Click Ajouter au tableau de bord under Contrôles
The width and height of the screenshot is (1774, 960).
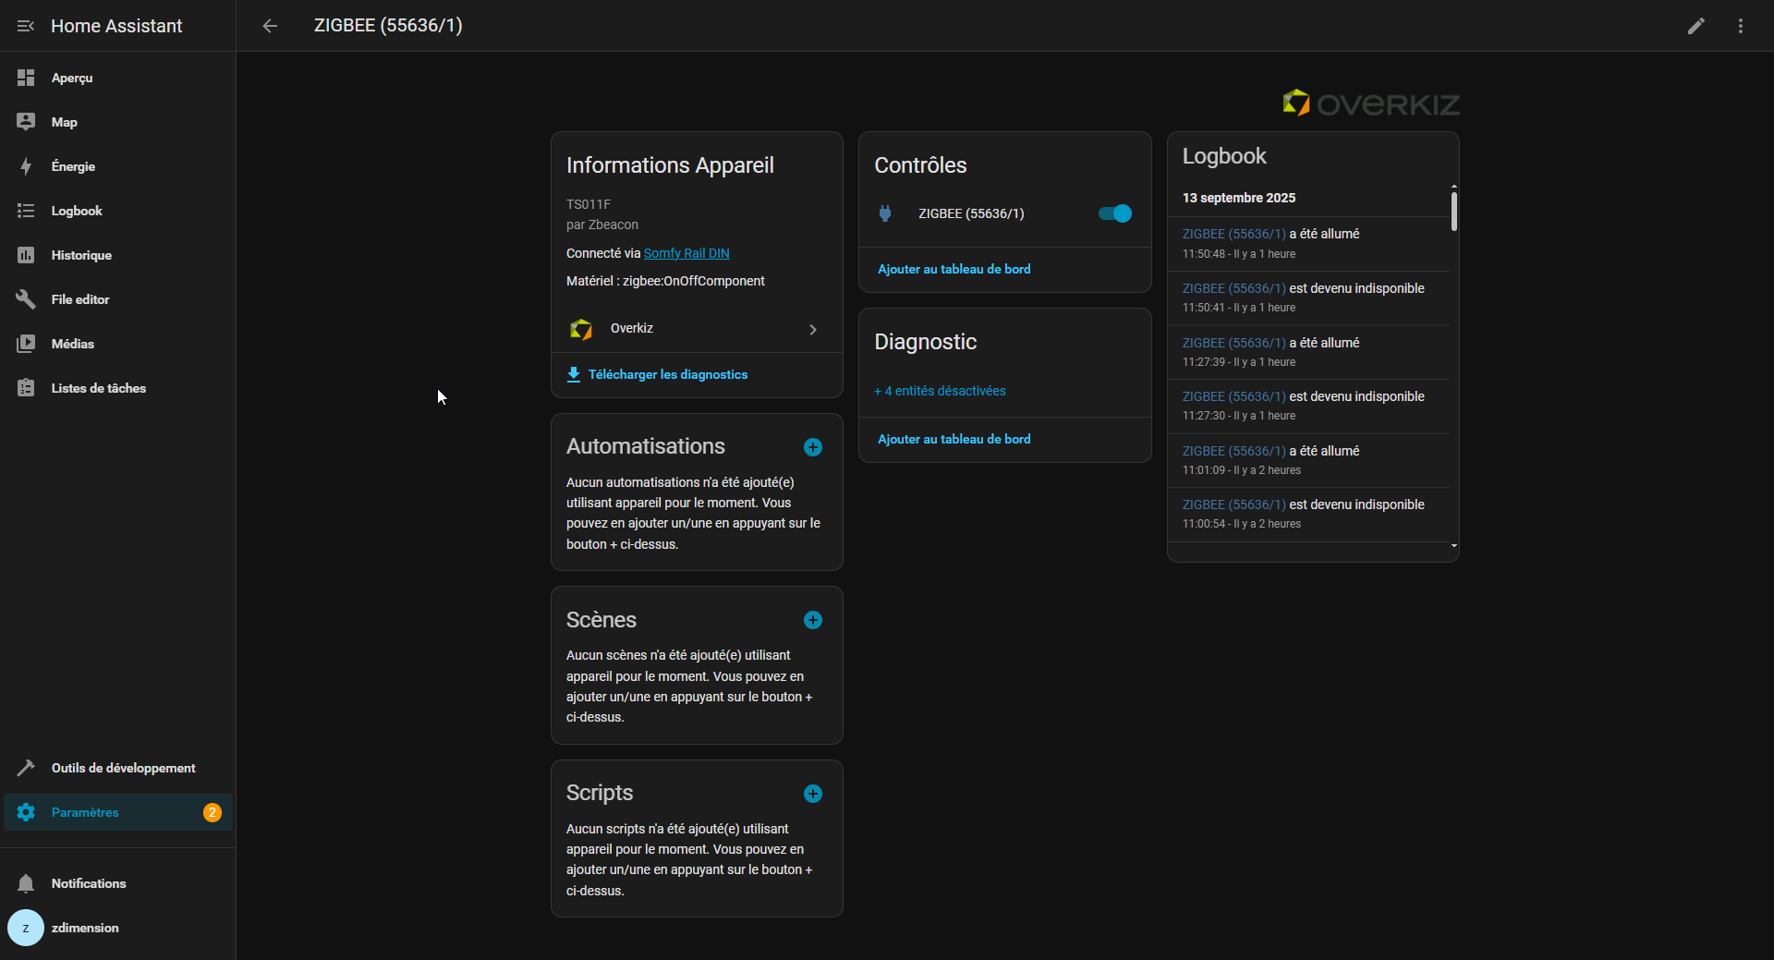(x=954, y=269)
